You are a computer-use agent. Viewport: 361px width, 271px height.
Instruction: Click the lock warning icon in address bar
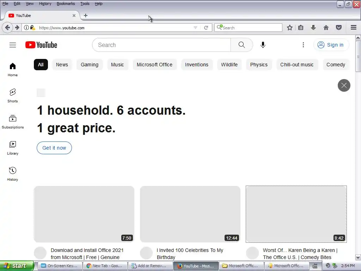click(x=33, y=28)
